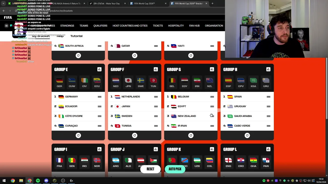This screenshot has height=184, width=328.
Task: Open Group K statistics chart icon
Action: click(x=212, y=149)
